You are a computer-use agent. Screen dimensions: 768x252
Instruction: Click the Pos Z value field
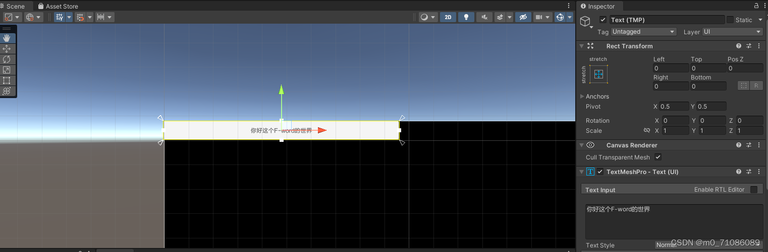pos(745,68)
